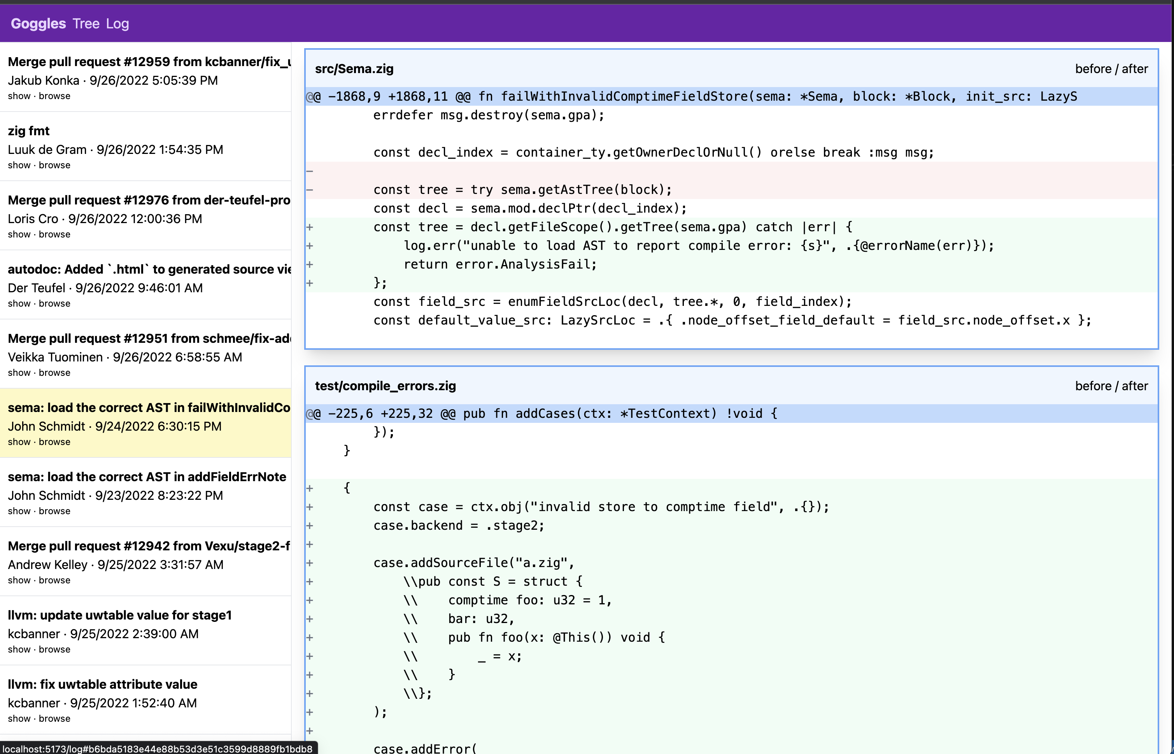The width and height of the screenshot is (1174, 754).
Task: Show the autodoc ".html" commit
Action: click(x=19, y=303)
